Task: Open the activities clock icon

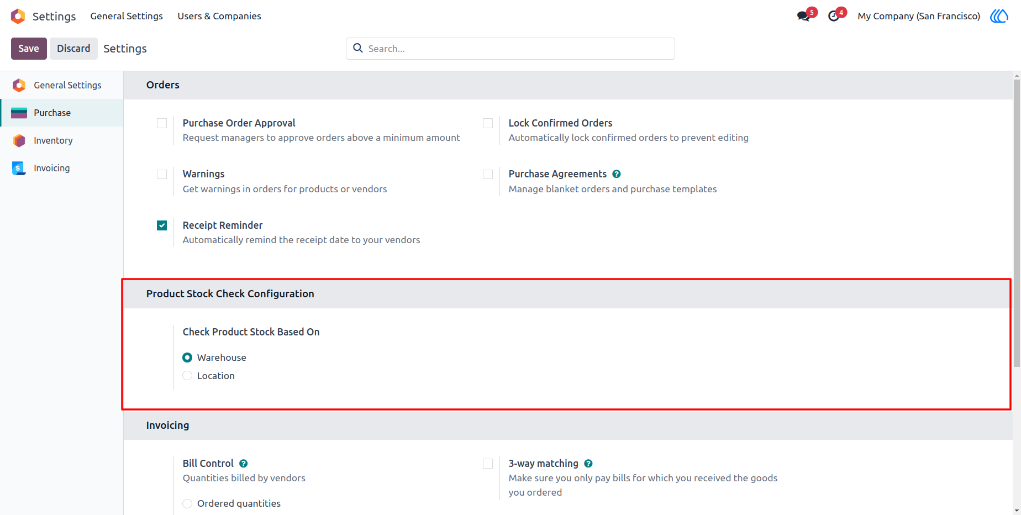Action: pos(834,16)
